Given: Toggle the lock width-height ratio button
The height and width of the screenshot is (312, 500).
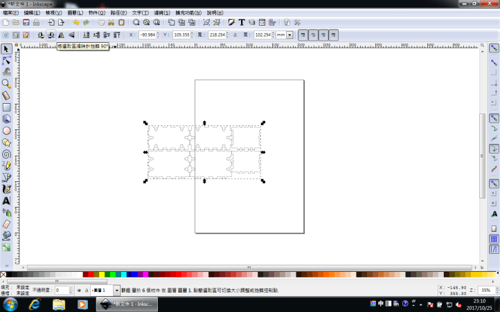Looking at the screenshot, I should tap(235, 35).
